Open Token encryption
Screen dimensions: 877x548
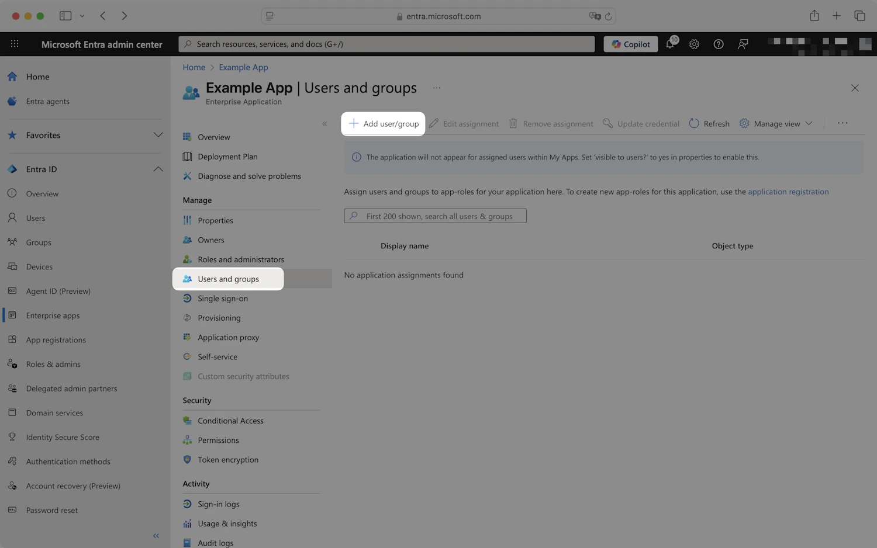228,460
